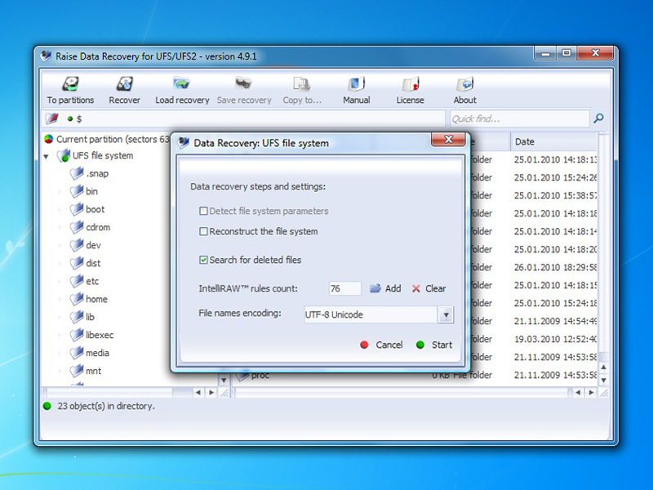Image resolution: width=653 pixels, height=490 pixels.
Task: Click into the Quick find field
Action: tap(520, 118)
